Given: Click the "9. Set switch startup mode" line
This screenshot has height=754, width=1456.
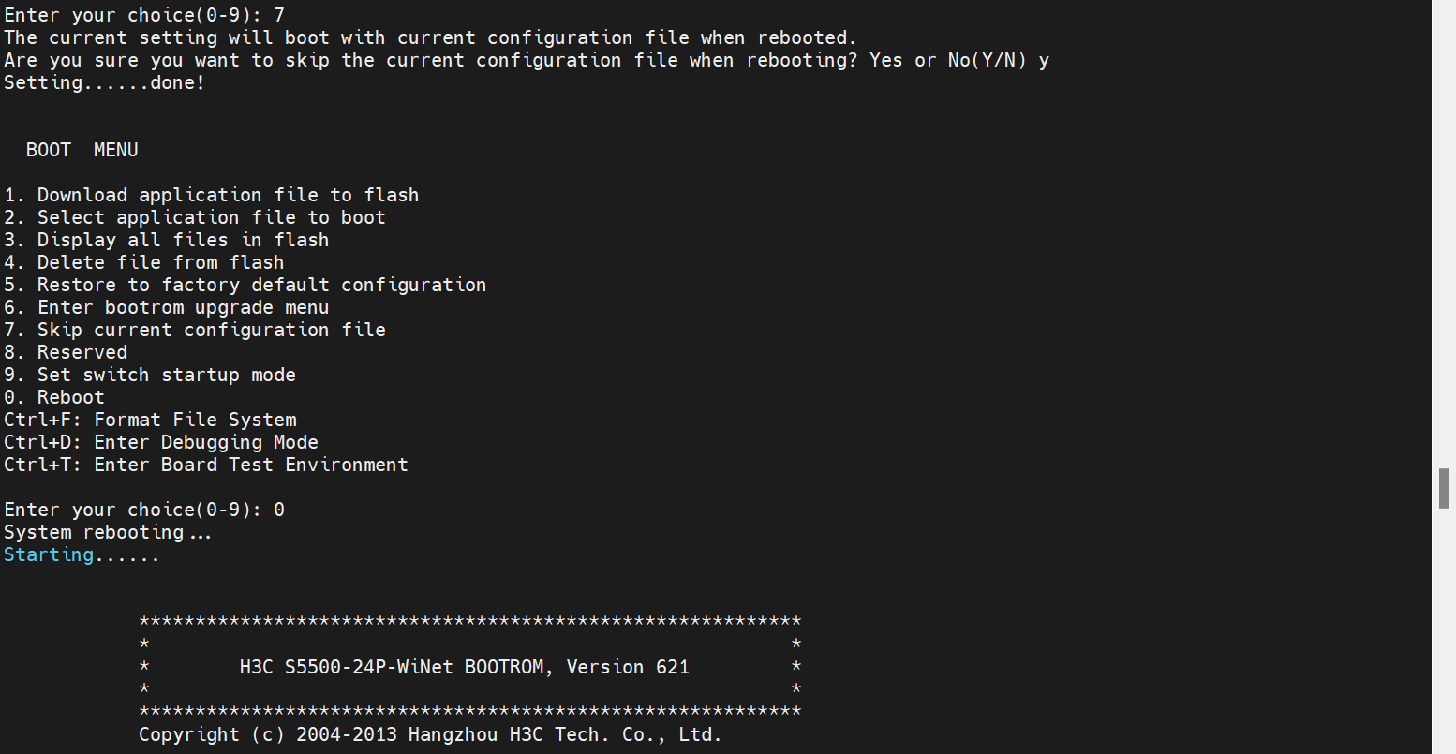Looking at the screenshot, I should pyautogui.click(x=149, y=375).
